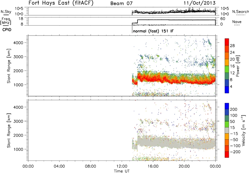Select the Beam 07 label
Image resolution: width=249 pixels, height=173 pixels.
point(121,3)
